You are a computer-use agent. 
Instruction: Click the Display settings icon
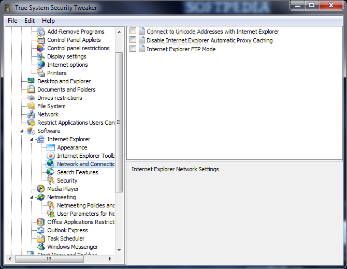(x=41, y=56)
